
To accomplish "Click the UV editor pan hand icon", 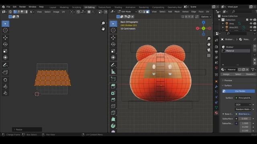I will coord(103,29).
